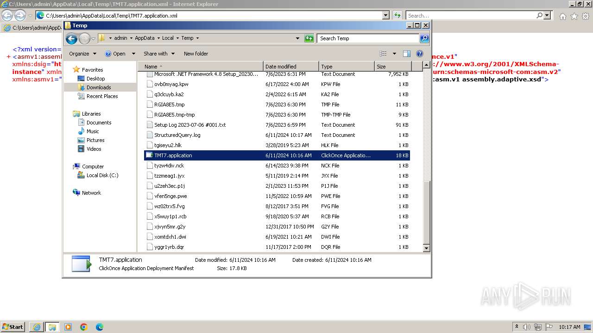Open the Music library

93,131
